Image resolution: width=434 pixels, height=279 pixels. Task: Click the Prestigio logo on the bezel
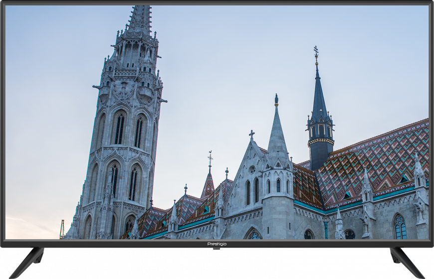[217, 244]
